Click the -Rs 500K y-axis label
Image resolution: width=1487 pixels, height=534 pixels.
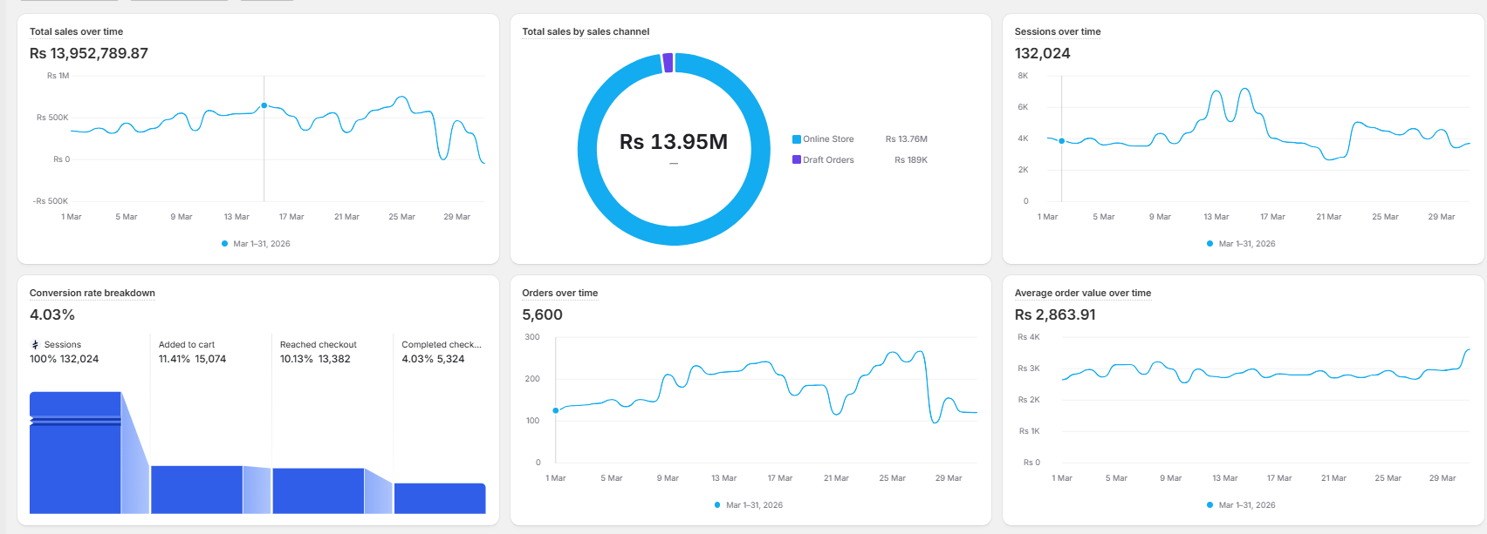click(x=51, y=201)
